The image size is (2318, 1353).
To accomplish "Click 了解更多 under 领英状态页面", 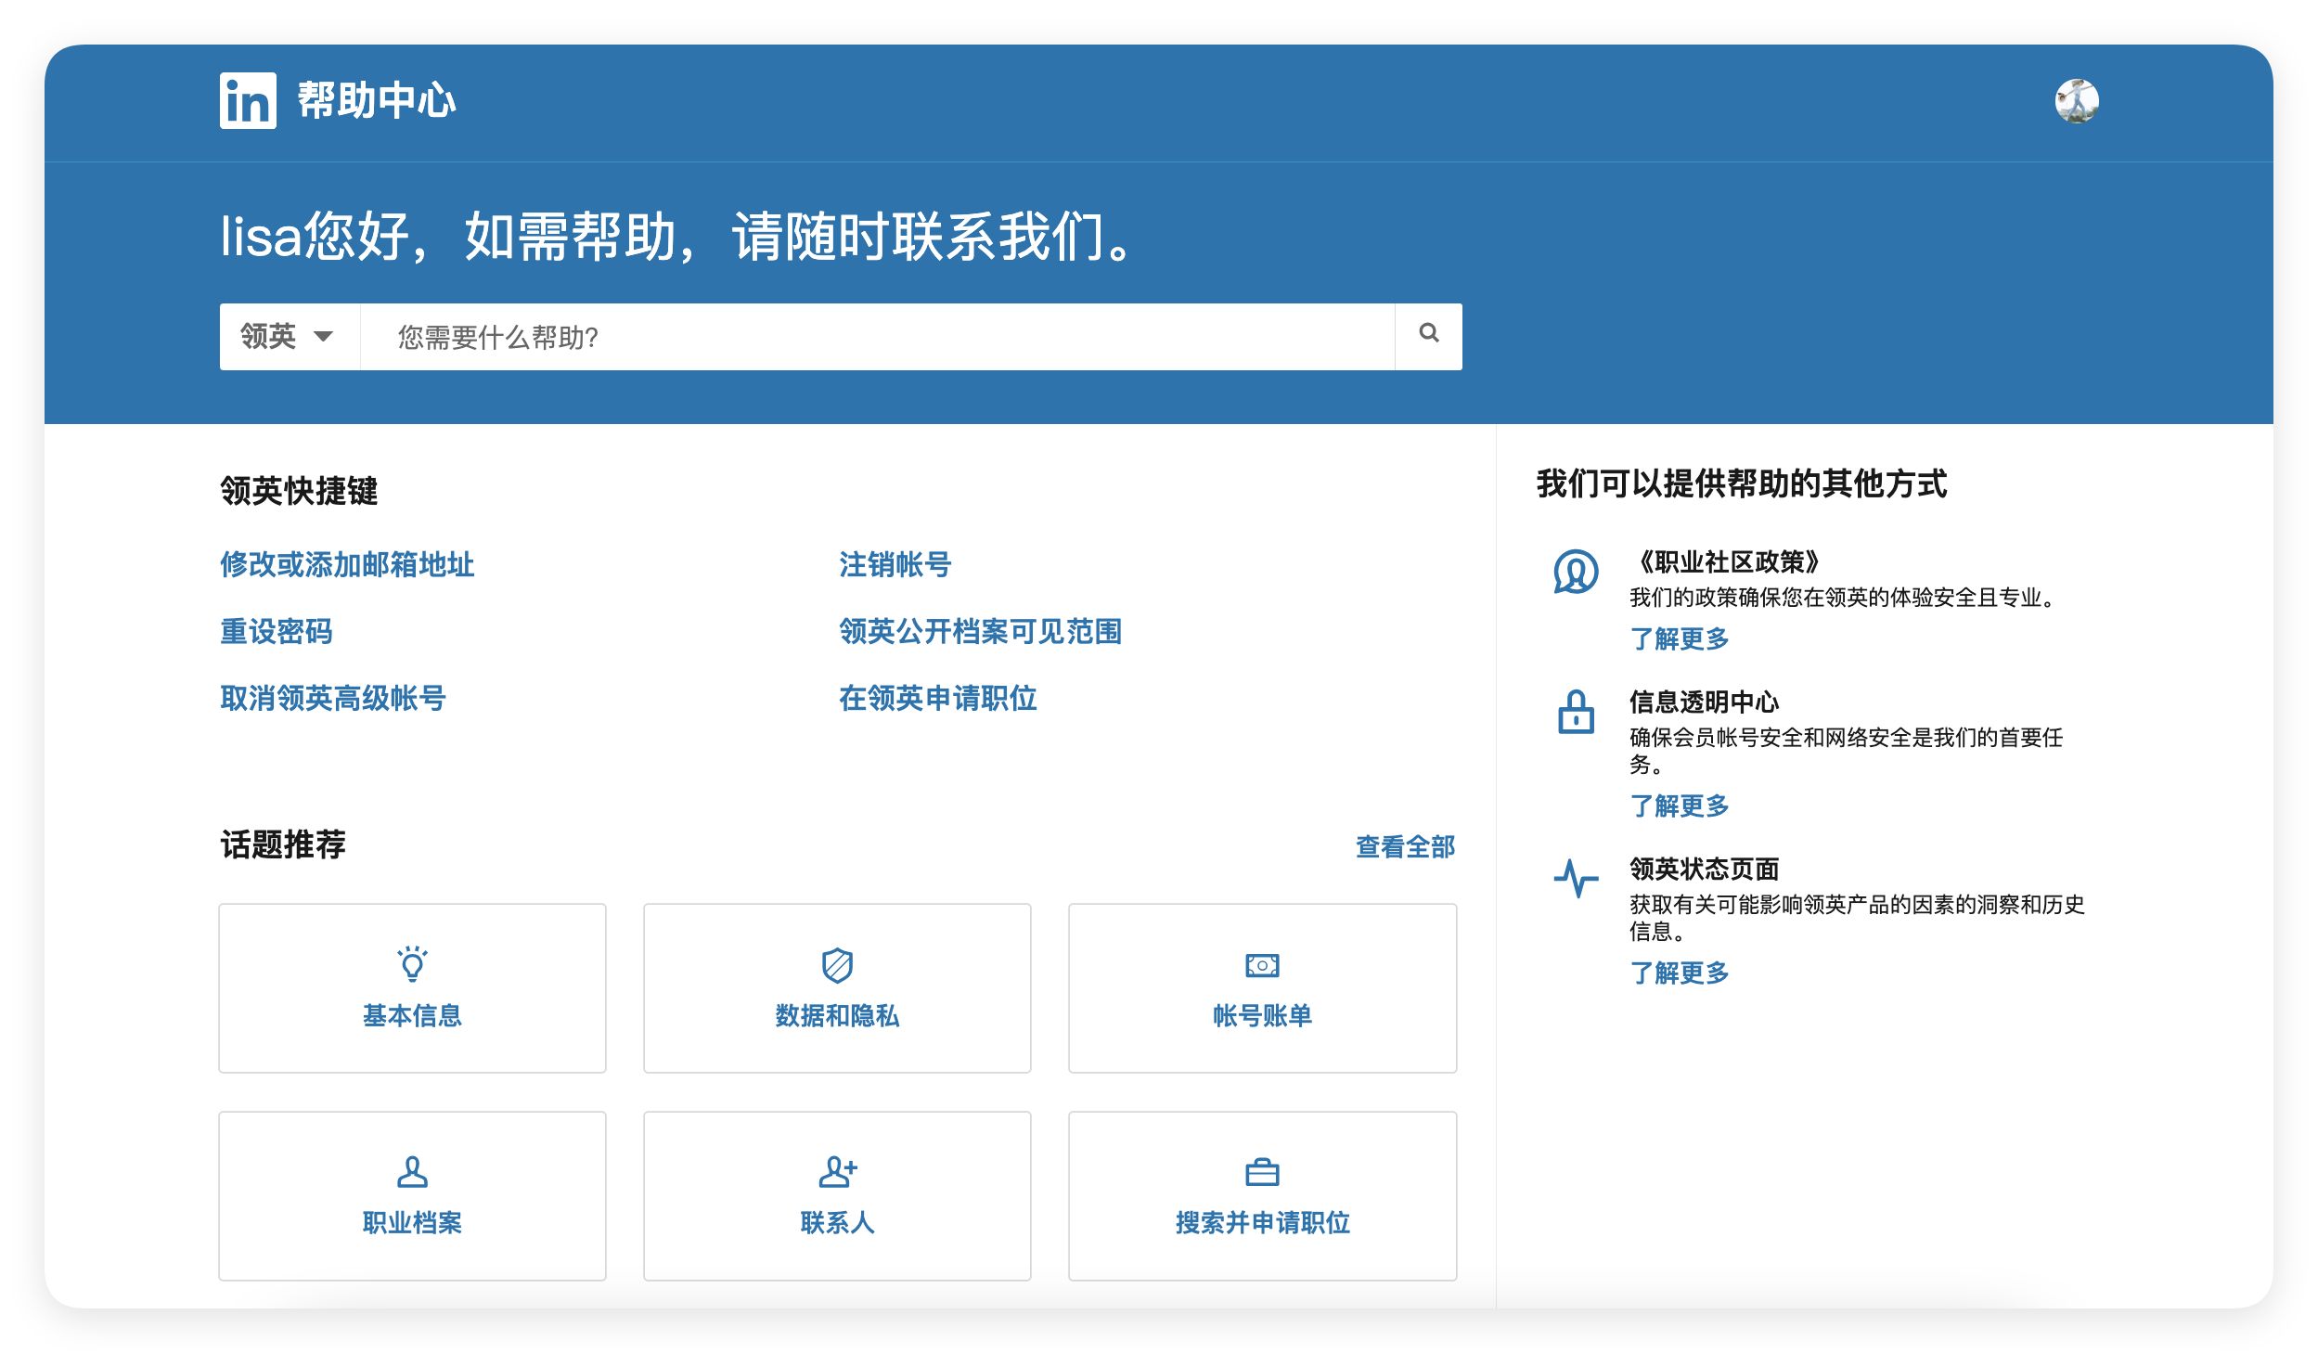I will coord(1680,973).
